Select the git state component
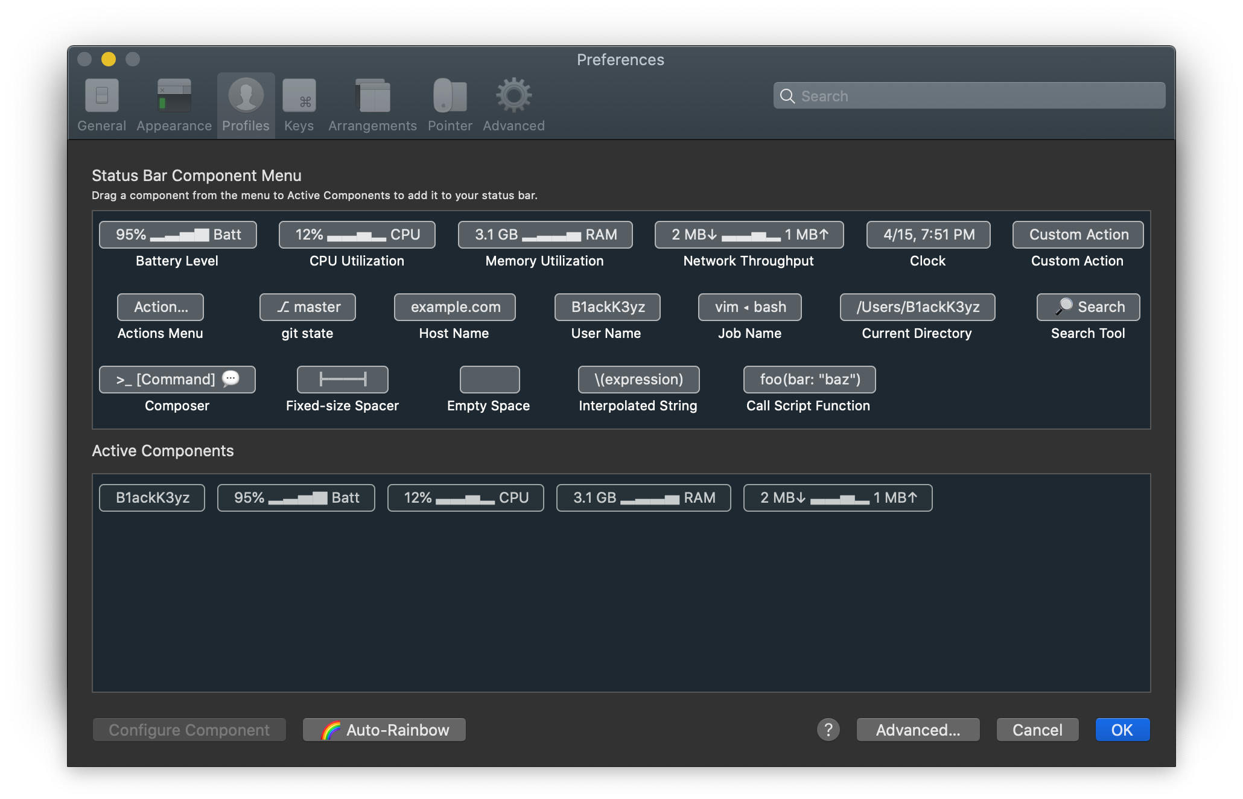This screenshot has height=799, width=1243. tap(307, 307)
